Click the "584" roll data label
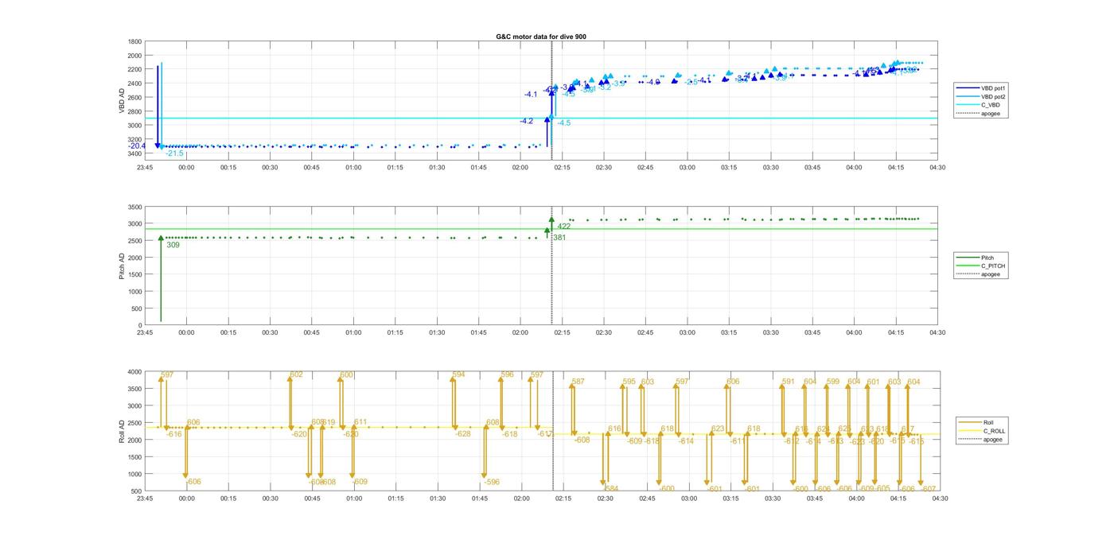1114x551 pixels. point(612,489)
